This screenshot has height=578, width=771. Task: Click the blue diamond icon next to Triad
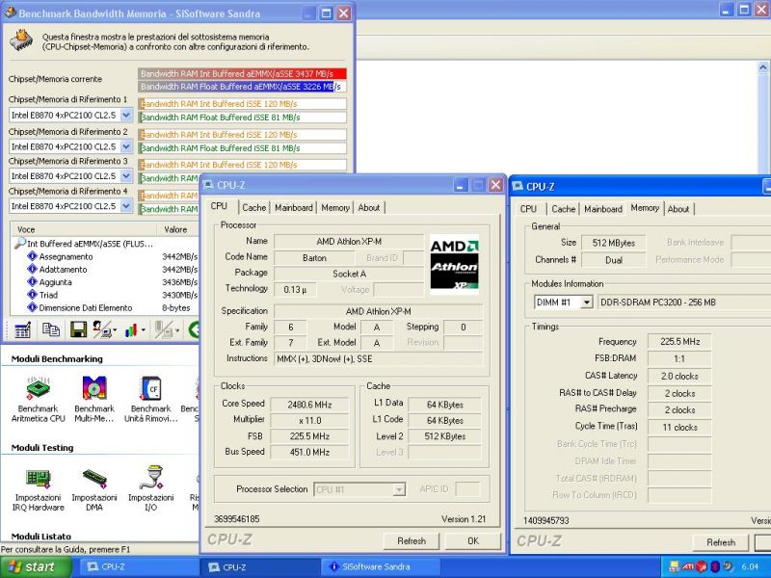click(x=33, y=295)
